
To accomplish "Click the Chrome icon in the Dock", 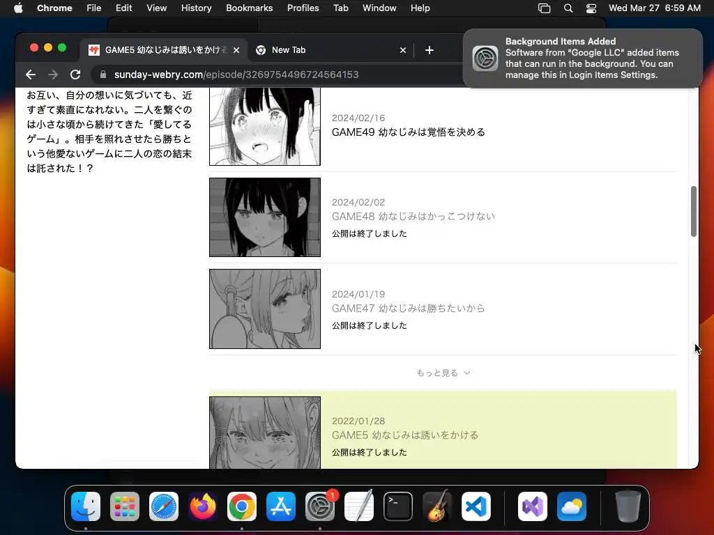I will (x=242, y=506).
